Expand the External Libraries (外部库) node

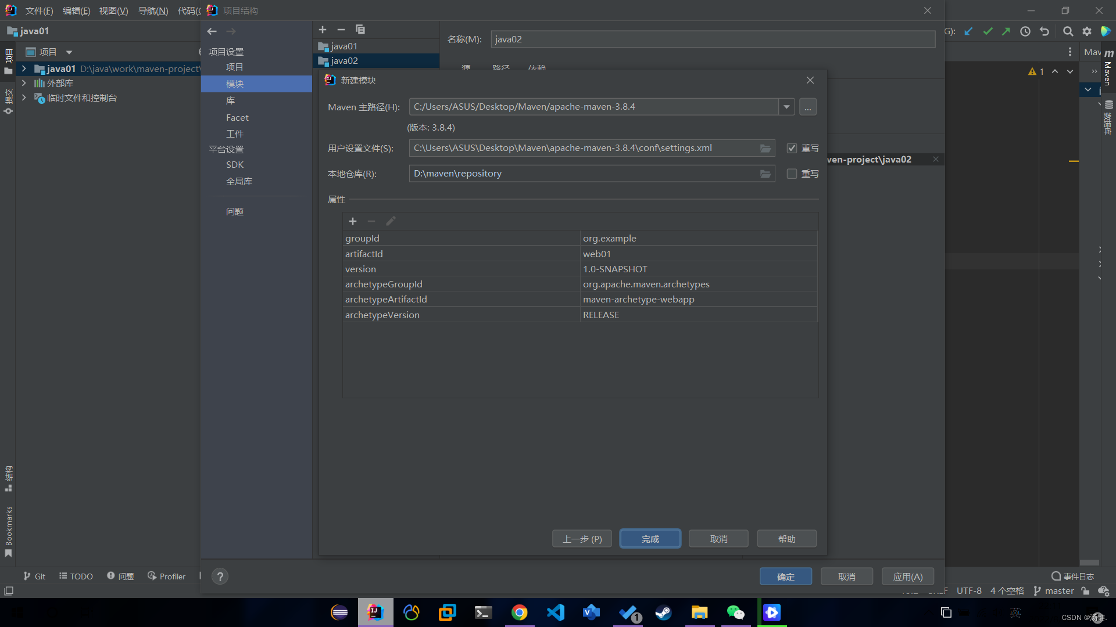click(24, 83)
